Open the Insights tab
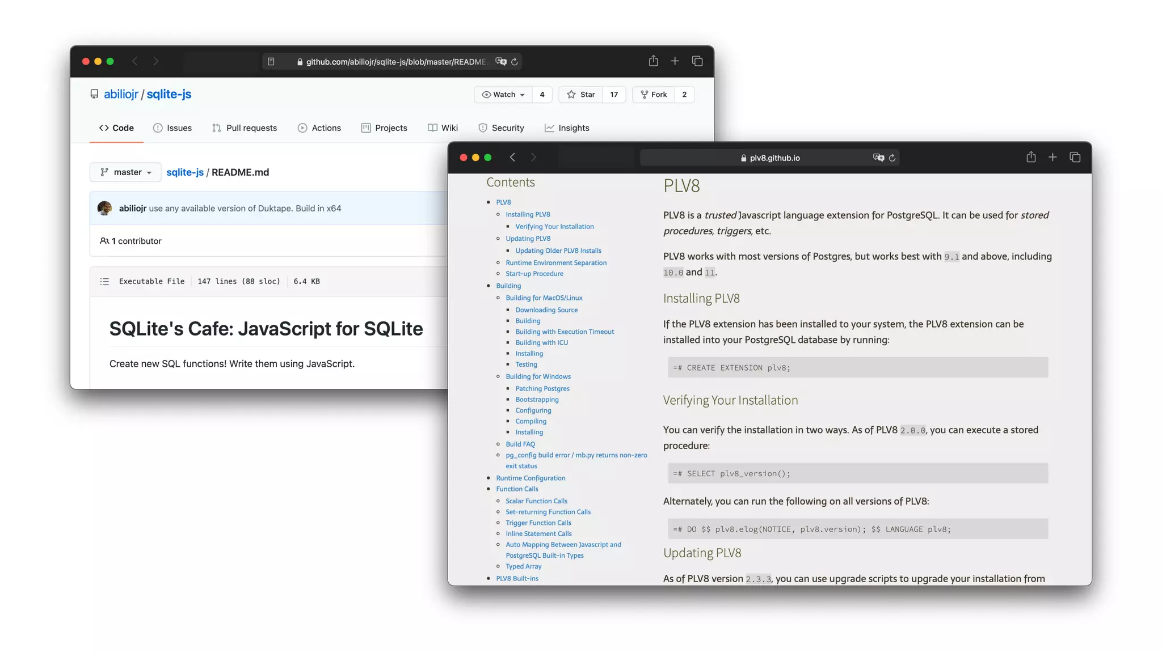The height and width of the screenshot is (653, 1162). pyautogui.click(x=567, y=128)
